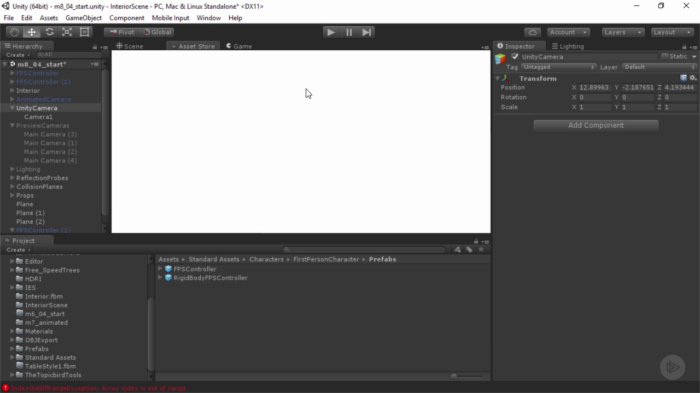The height and width of the screenshot is (393, 700).
Task: Toggle Pivot handle position
Action: pos(122,32)
